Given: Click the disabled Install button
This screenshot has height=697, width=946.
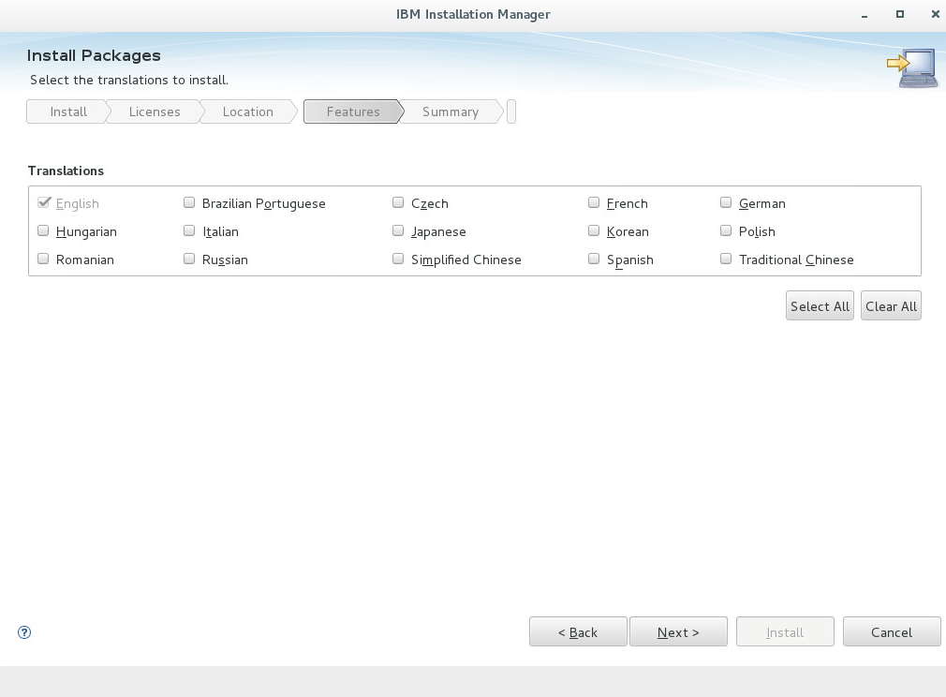Looking at the screenshot, I should [x=785, y=631].
